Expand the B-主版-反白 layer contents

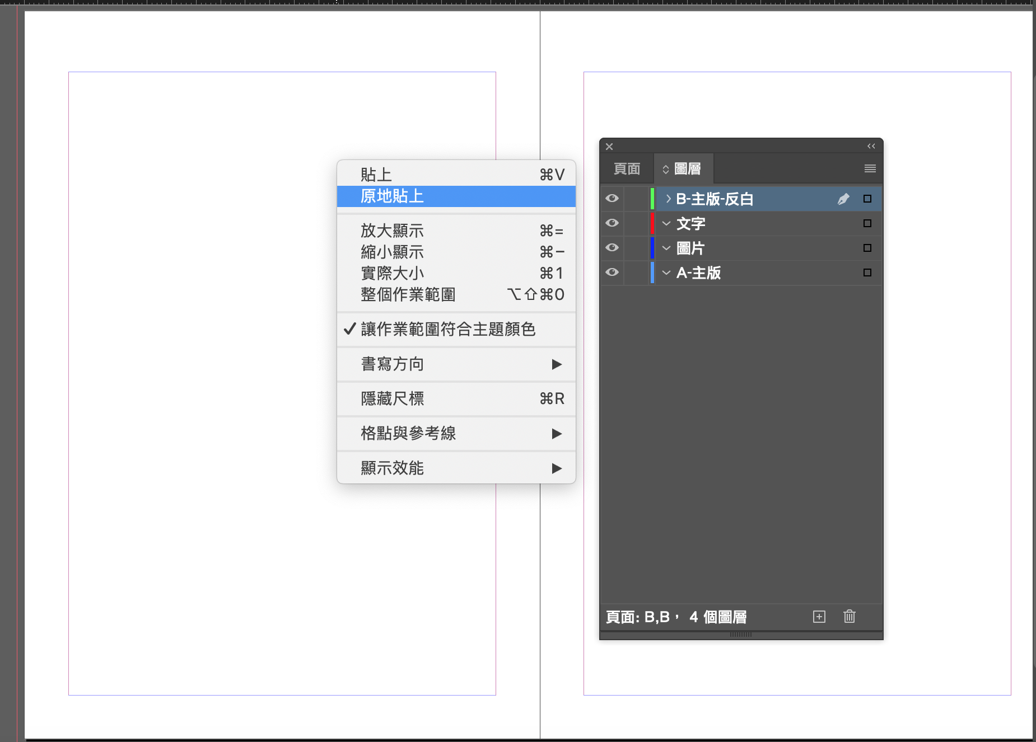click(668, 199)
